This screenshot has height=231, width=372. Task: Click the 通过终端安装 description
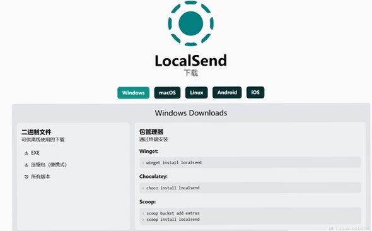point(153,139)
